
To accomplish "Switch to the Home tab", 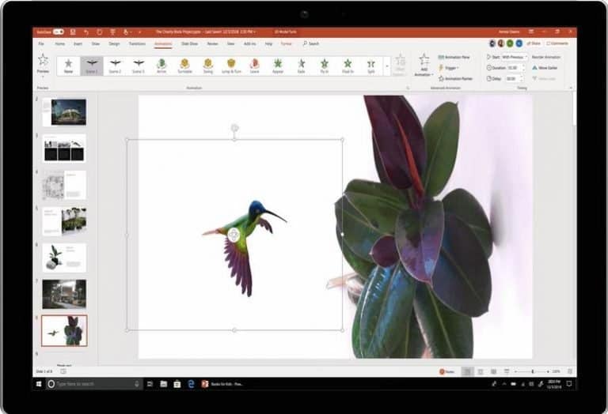I will [59, 43].
